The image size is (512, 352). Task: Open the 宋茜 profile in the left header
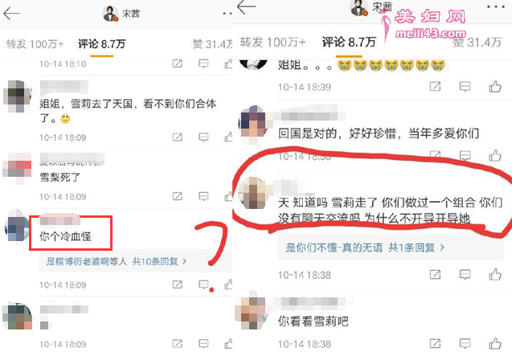(121, 14)
